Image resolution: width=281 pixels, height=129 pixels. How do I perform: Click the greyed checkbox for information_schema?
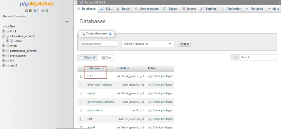[82, 85]
